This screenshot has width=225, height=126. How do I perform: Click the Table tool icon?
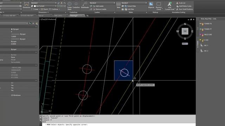(118, 5)
